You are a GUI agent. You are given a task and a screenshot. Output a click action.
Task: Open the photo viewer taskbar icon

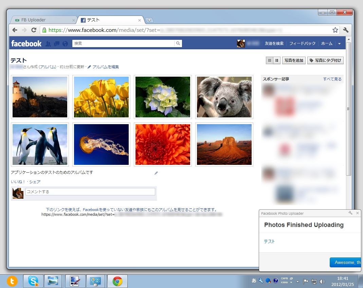(x=53, y=281)
